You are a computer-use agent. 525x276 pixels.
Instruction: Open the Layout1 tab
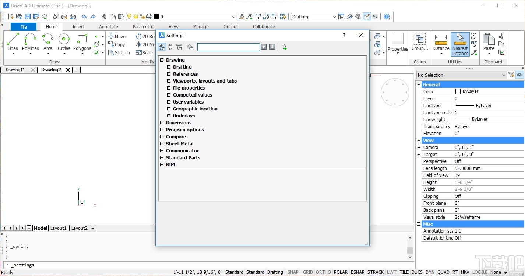(58, 228)
